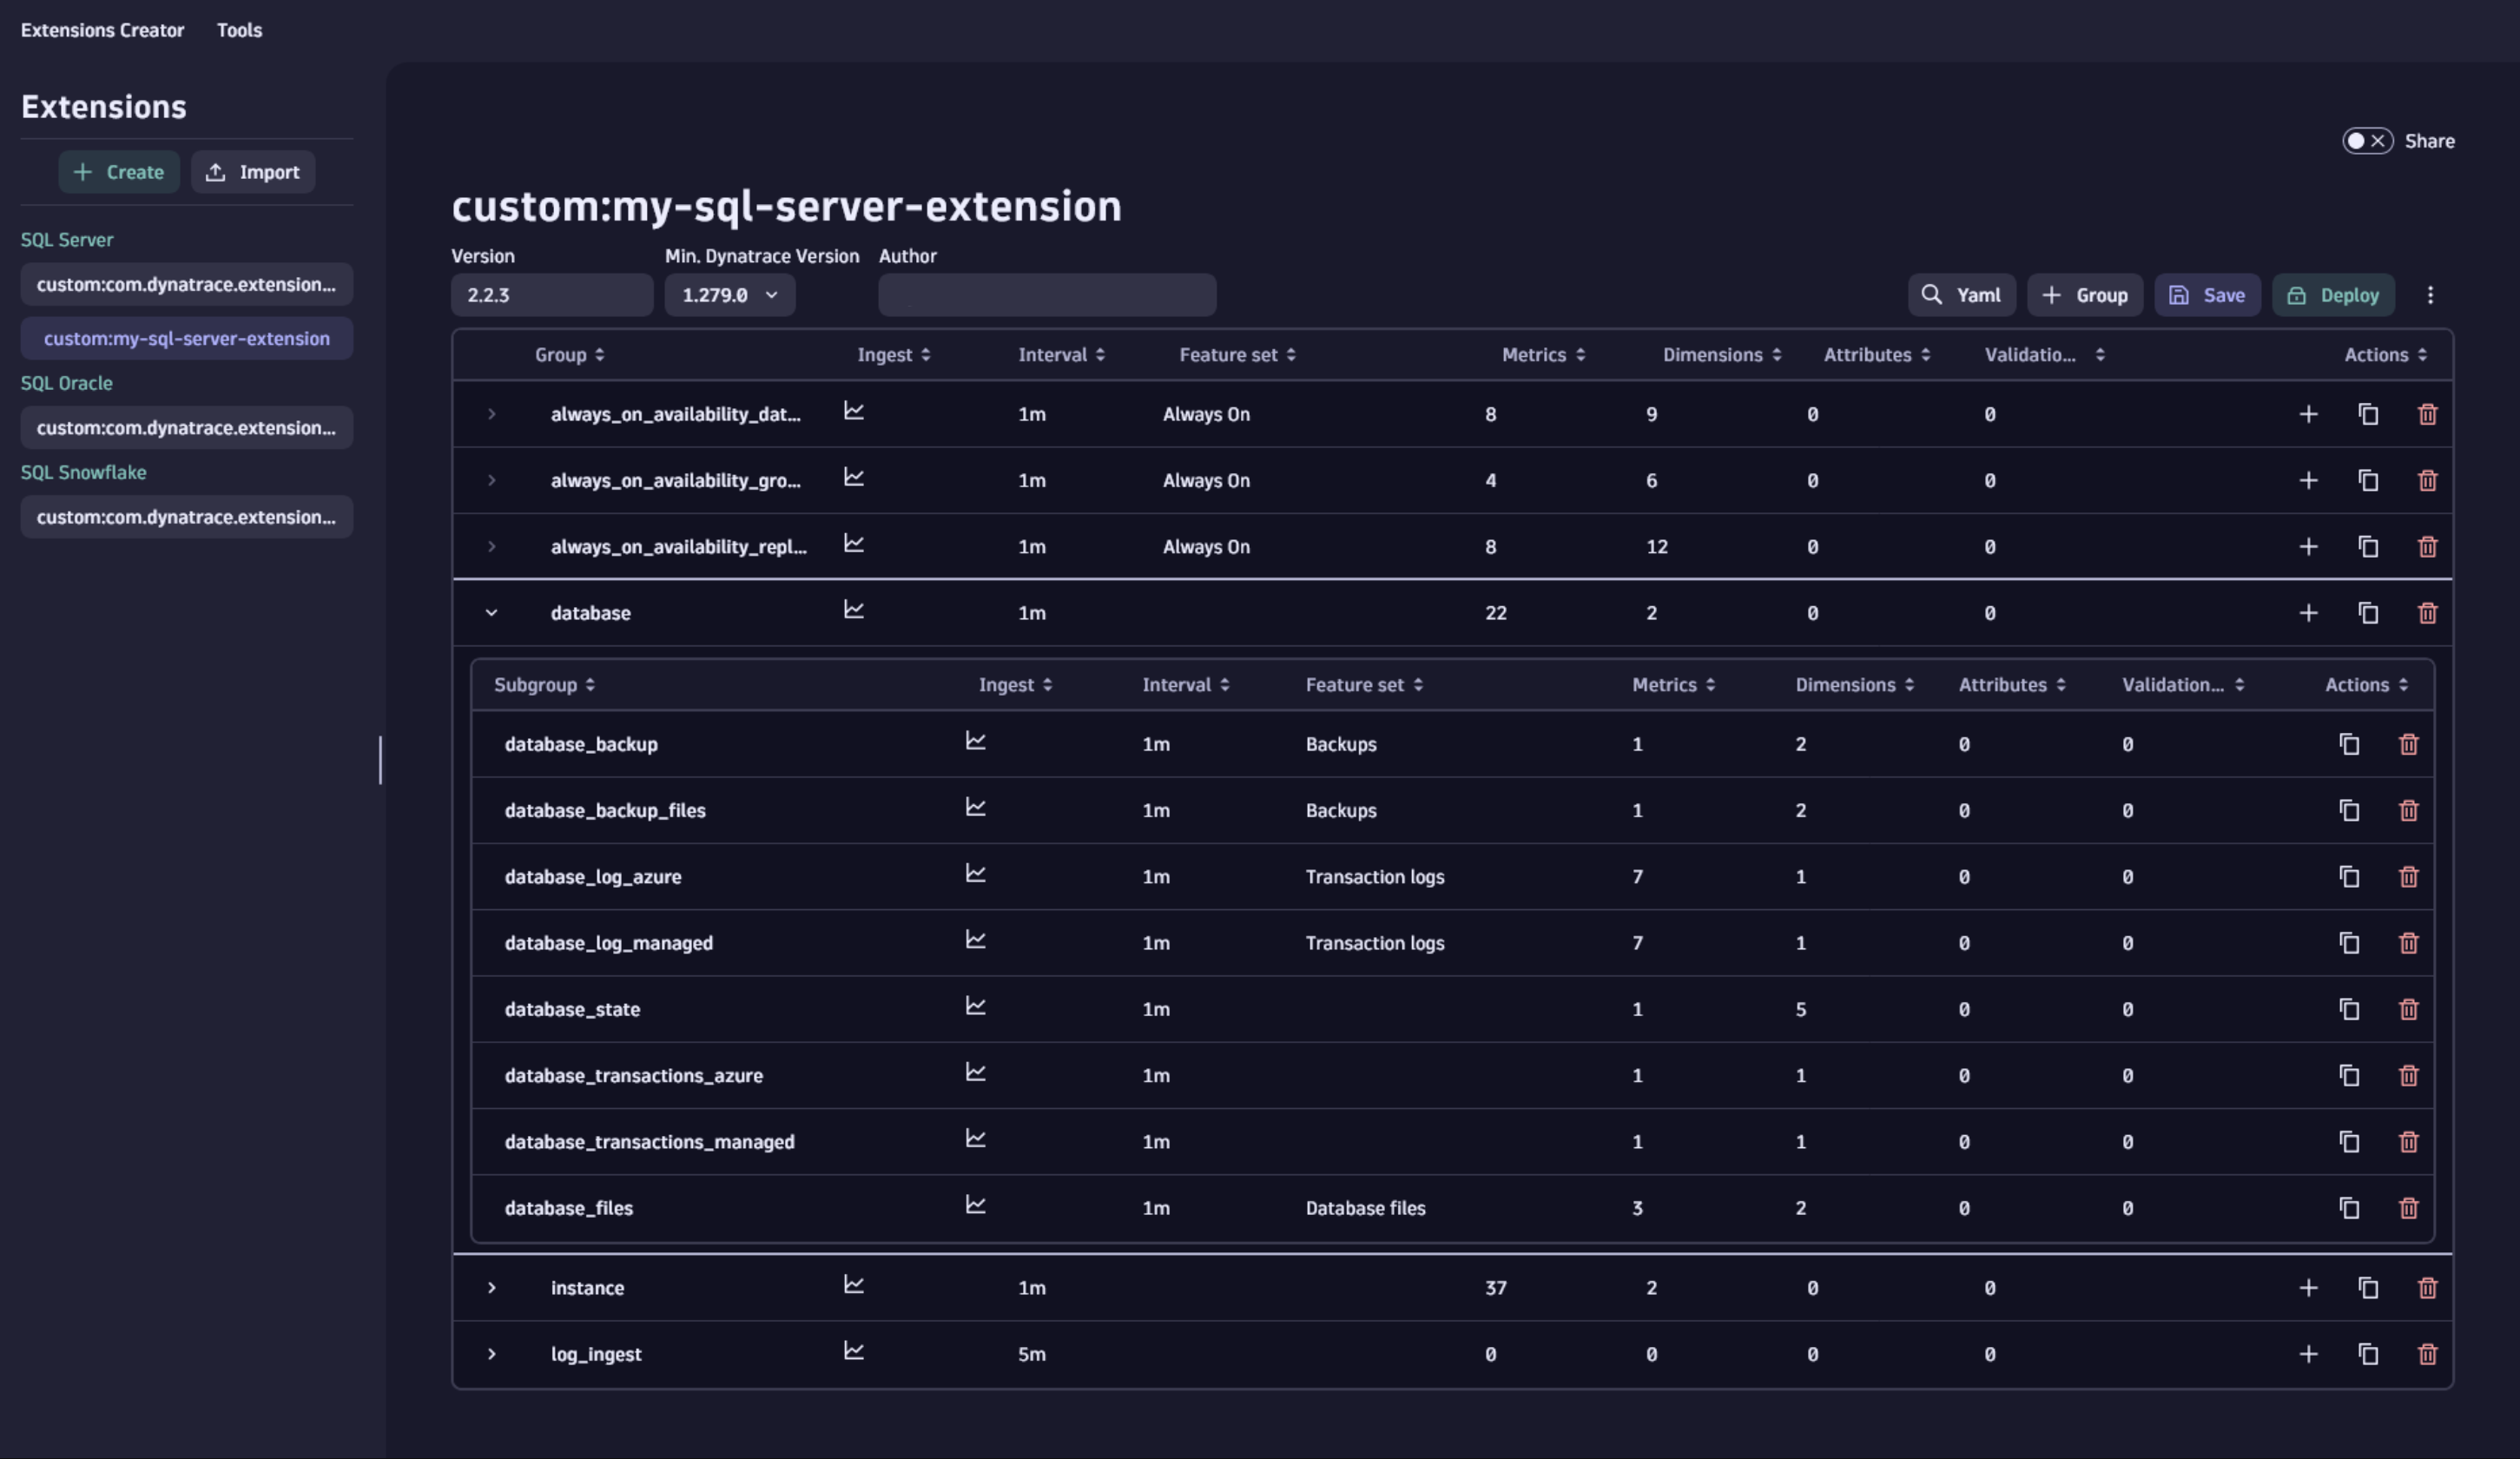2520x1459 pixels.
Task: Click the ingest chart icon for database_files
Action: (975, 1206)
